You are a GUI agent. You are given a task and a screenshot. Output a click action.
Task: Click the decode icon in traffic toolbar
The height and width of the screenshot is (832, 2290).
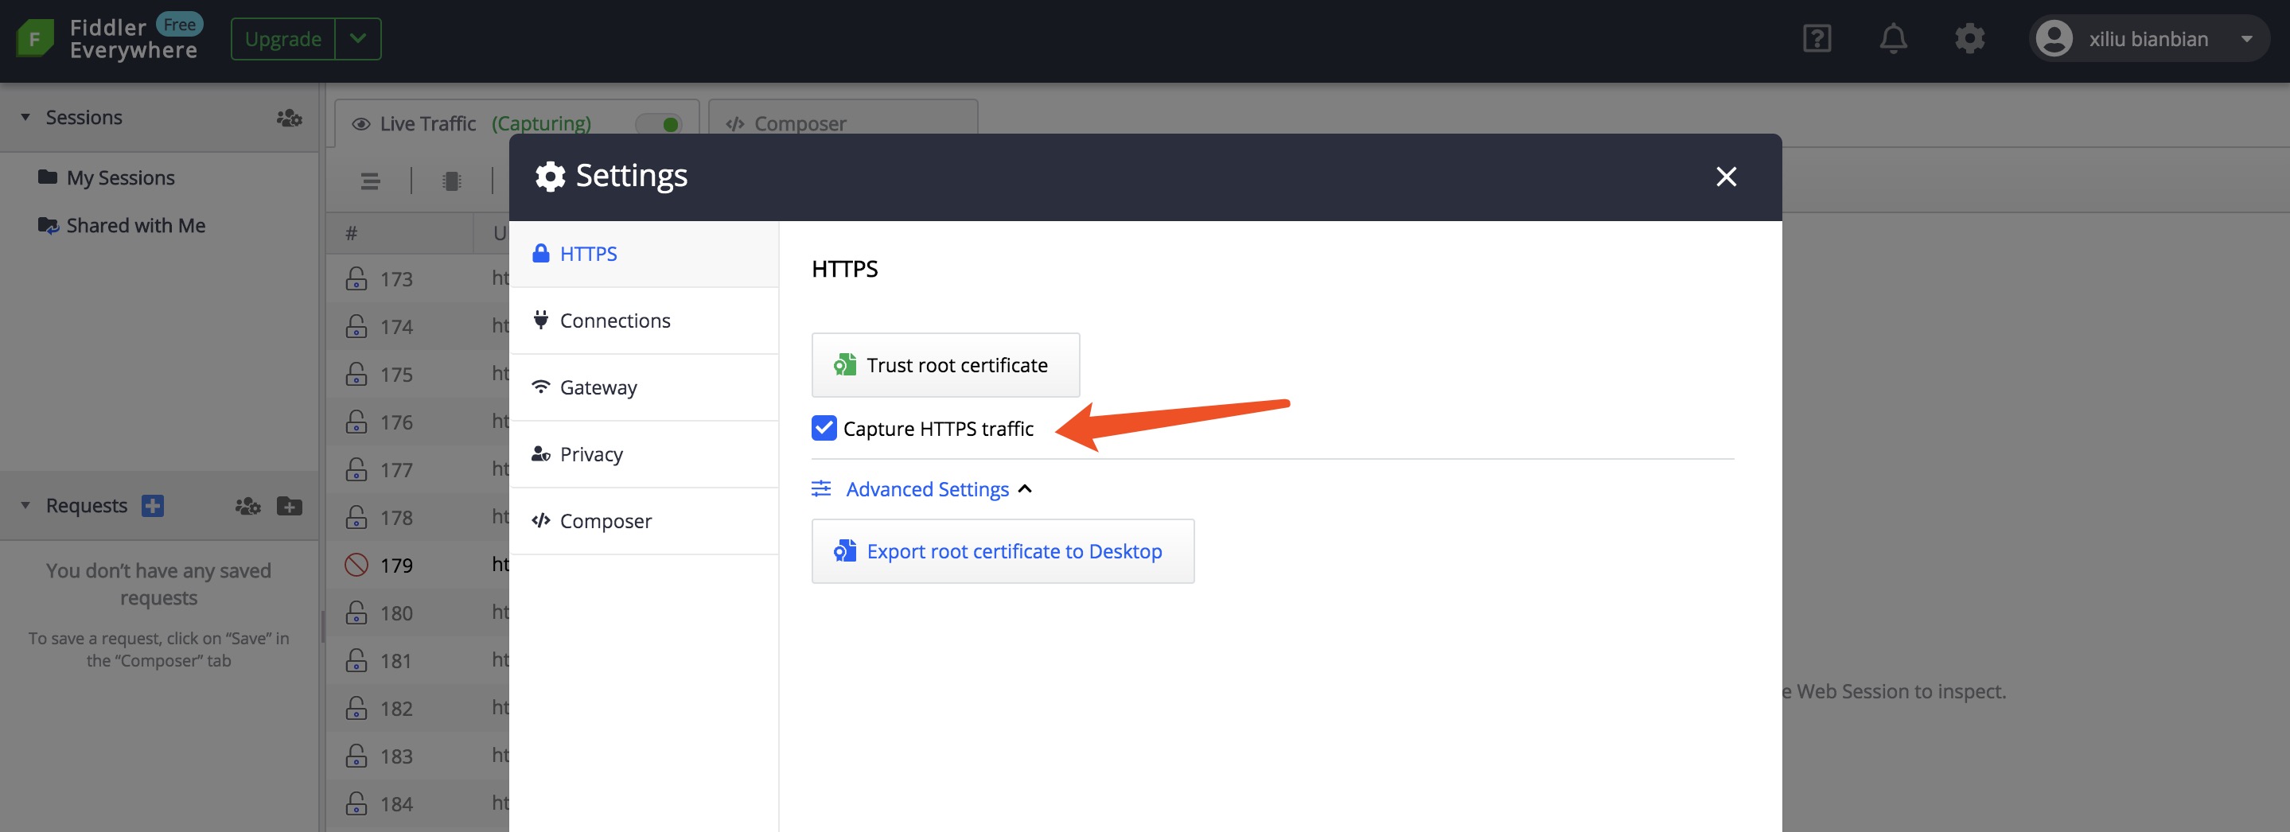tap(450, 181)
